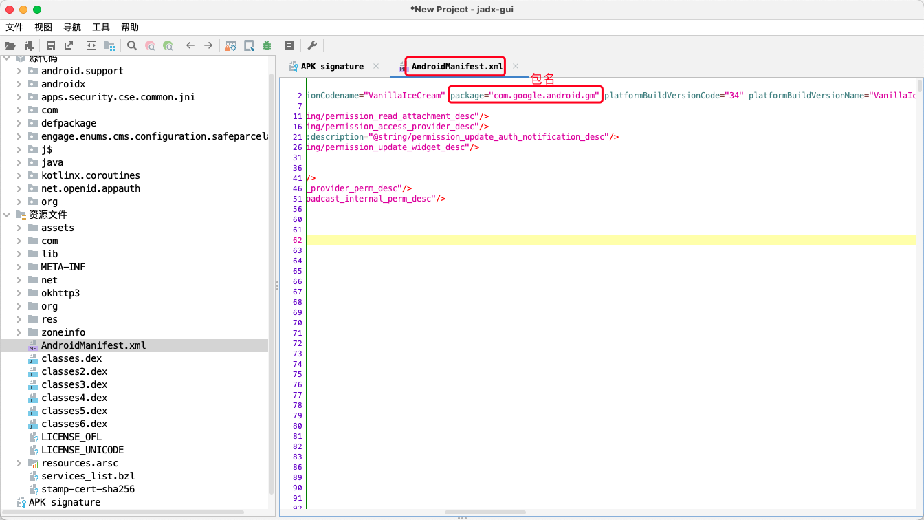Expand the android.support package node
924x520 pixels.
[19, 71]
